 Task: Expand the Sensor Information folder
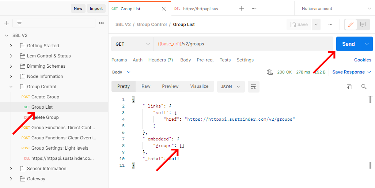(x=11, y=169)
